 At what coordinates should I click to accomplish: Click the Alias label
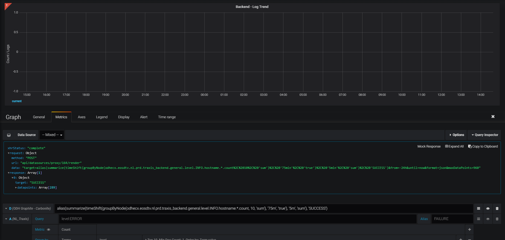click(x=424, y=219)
